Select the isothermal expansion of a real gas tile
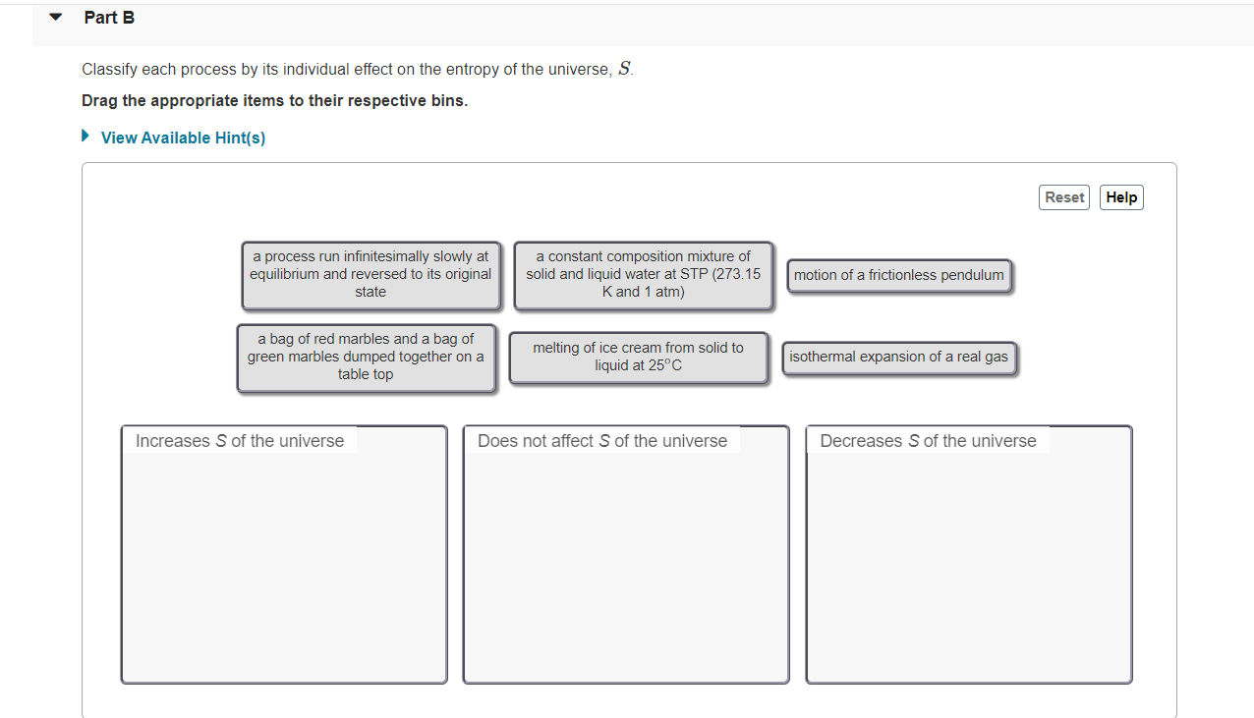This screenshot has width=1254, height=718. coord(898,358)
